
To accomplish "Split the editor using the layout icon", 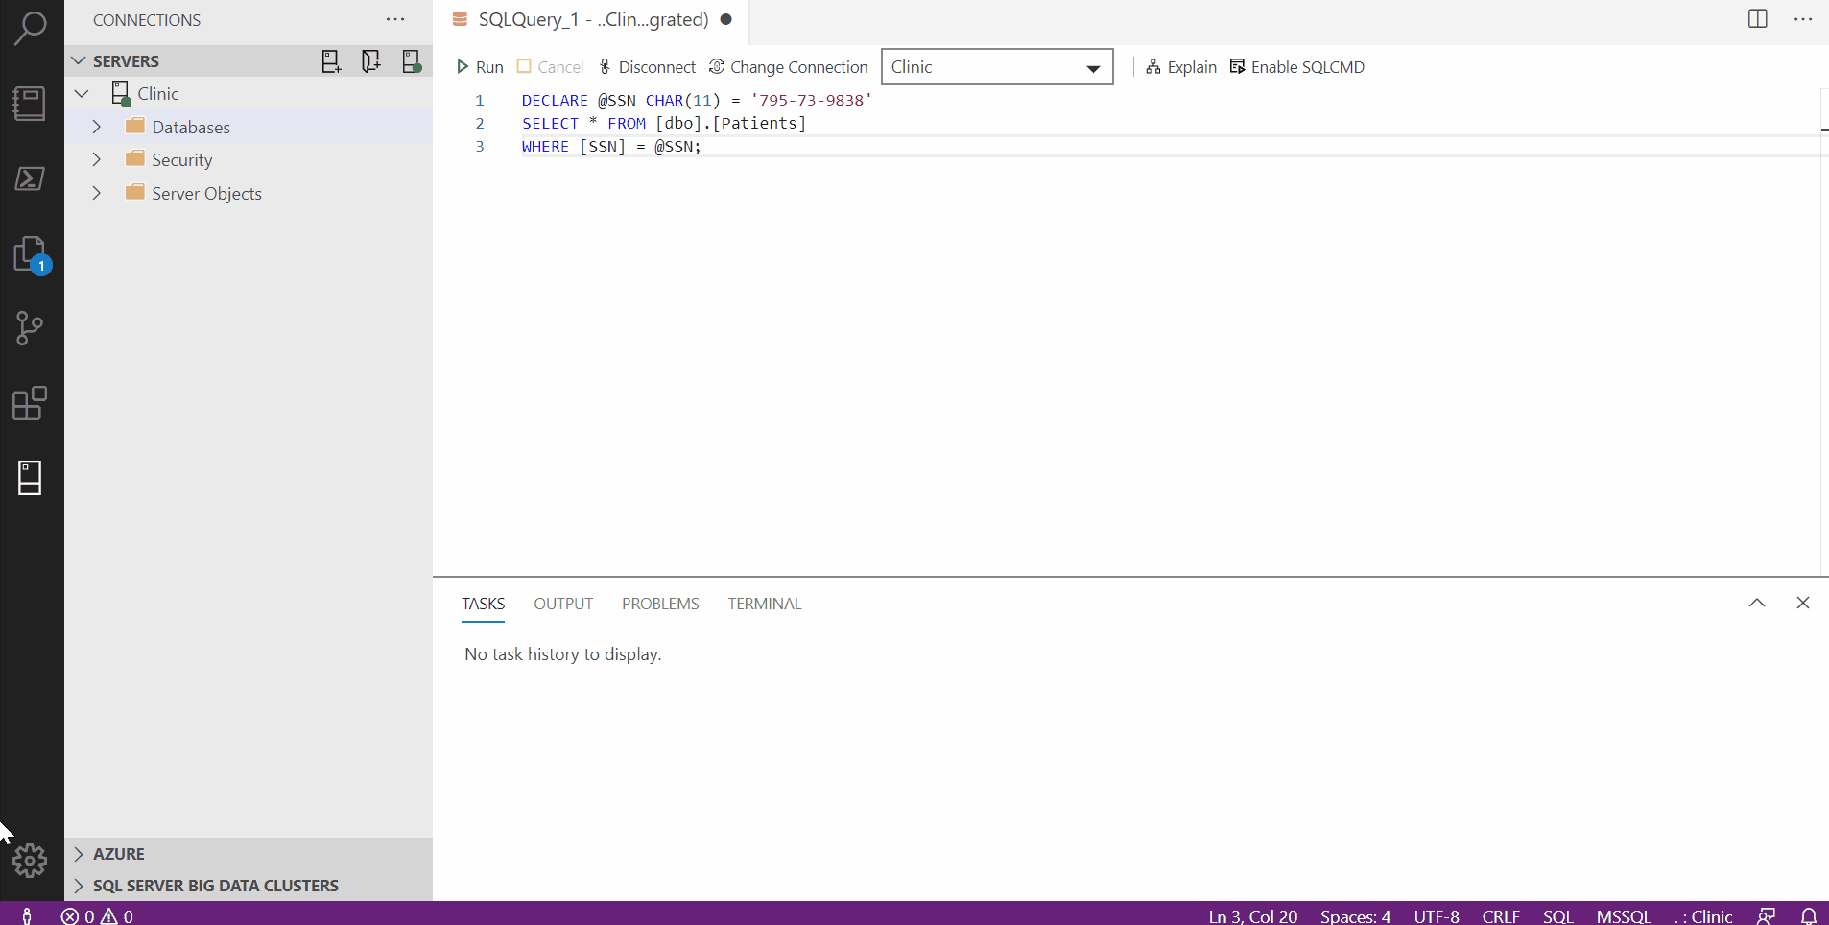I will 1757,19.
